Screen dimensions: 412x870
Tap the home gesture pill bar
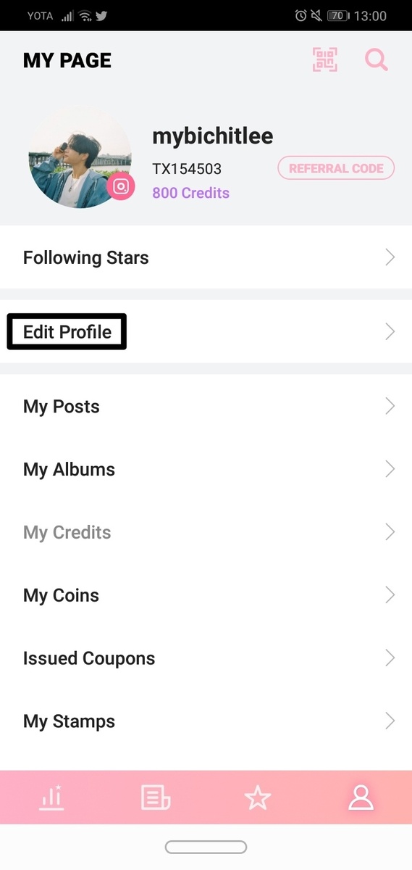pyautogui.click(x=206, y=847)
